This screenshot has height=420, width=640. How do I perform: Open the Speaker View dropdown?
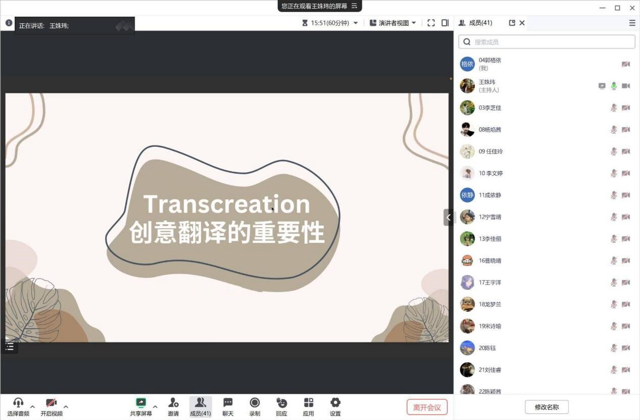pyautogui.click(x=393, y=23)
